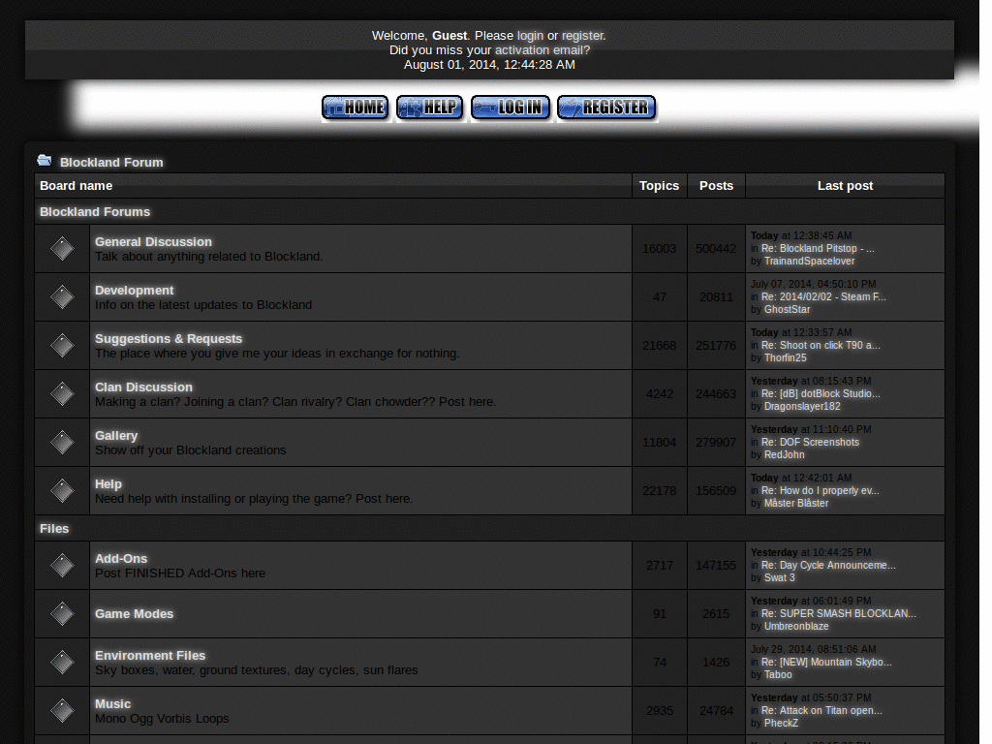Open last post 'Re: [dB] dotBlock Studio...'
Screen dimensions: 992x744
coord(821,393)
